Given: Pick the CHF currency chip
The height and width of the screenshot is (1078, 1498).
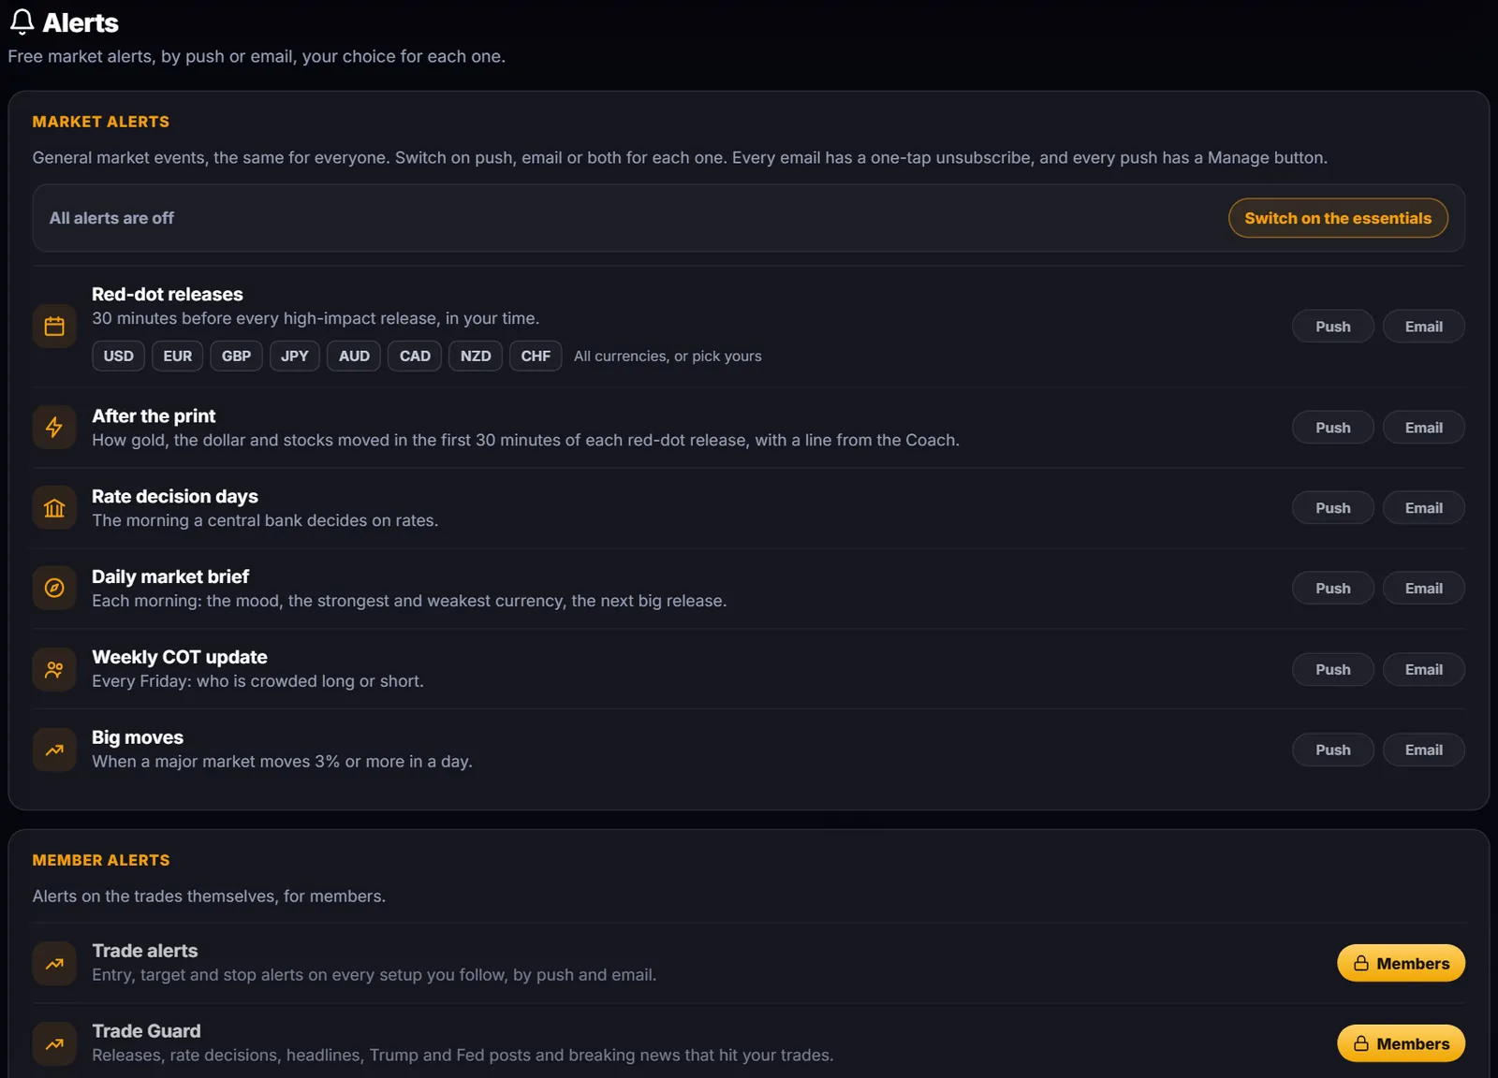Looking at the screenshot, I should tap(536, 356).
